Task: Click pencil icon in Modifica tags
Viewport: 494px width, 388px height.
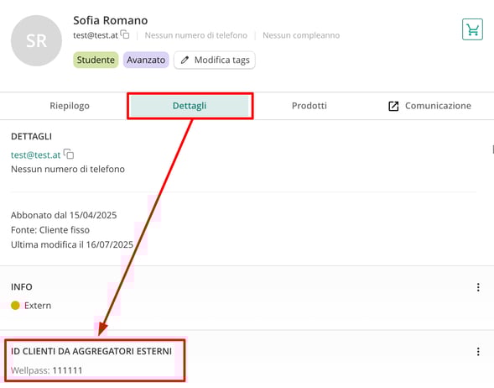Action: tap(185, 60)
